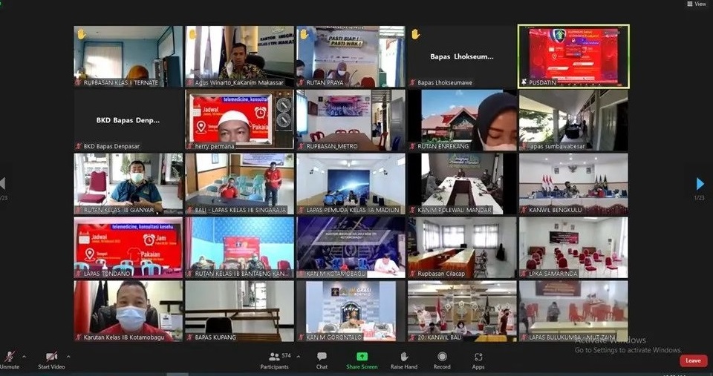Click raised hand icon on Makassar tile

tap(193, 34)
